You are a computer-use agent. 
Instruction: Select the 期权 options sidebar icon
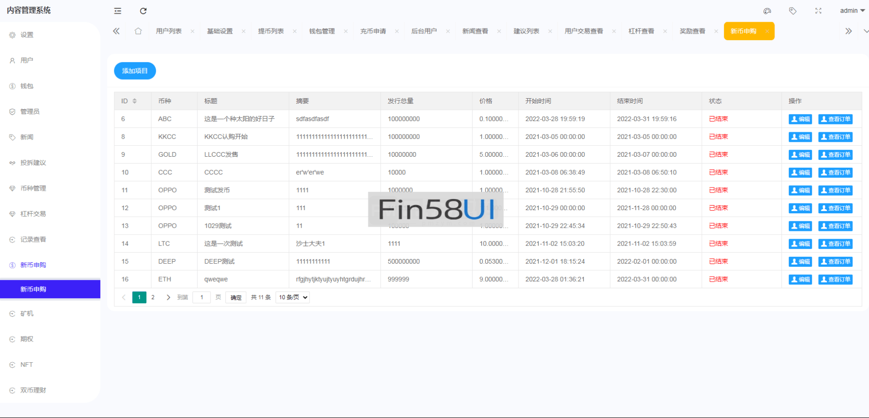click(26, 339)
